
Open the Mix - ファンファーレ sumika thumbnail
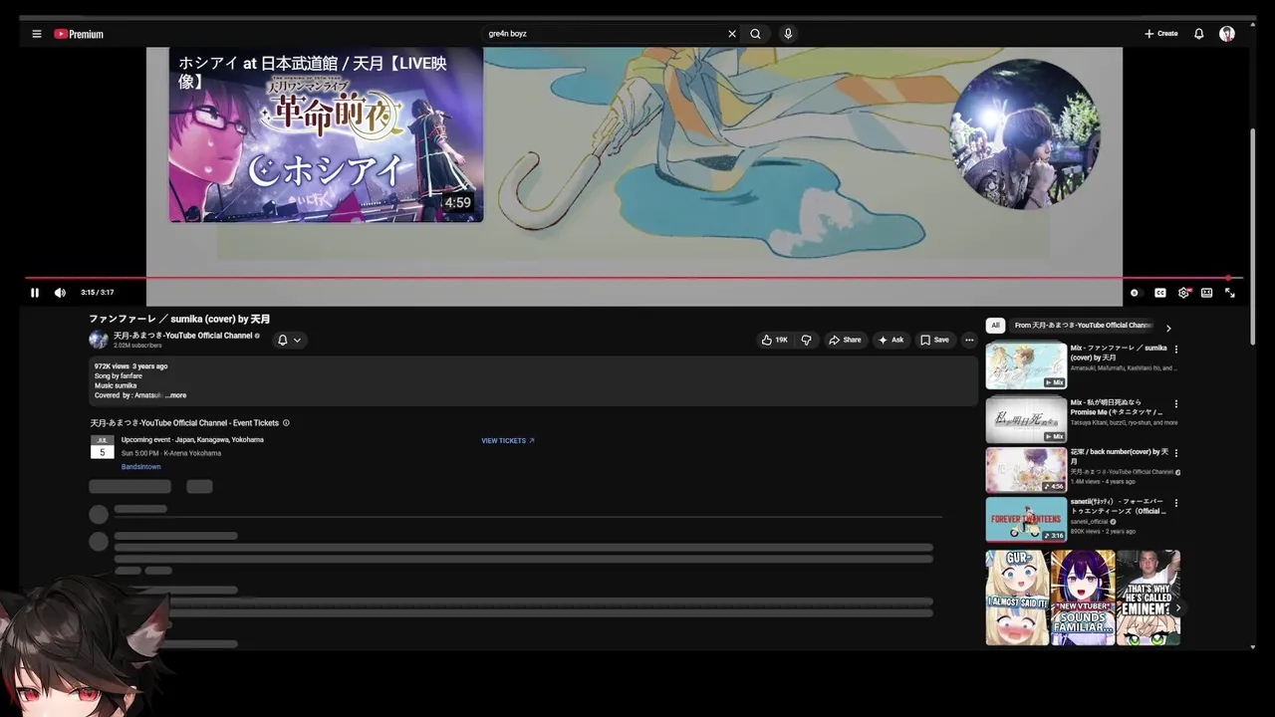pyautogui.click(x=1026, y=365)
